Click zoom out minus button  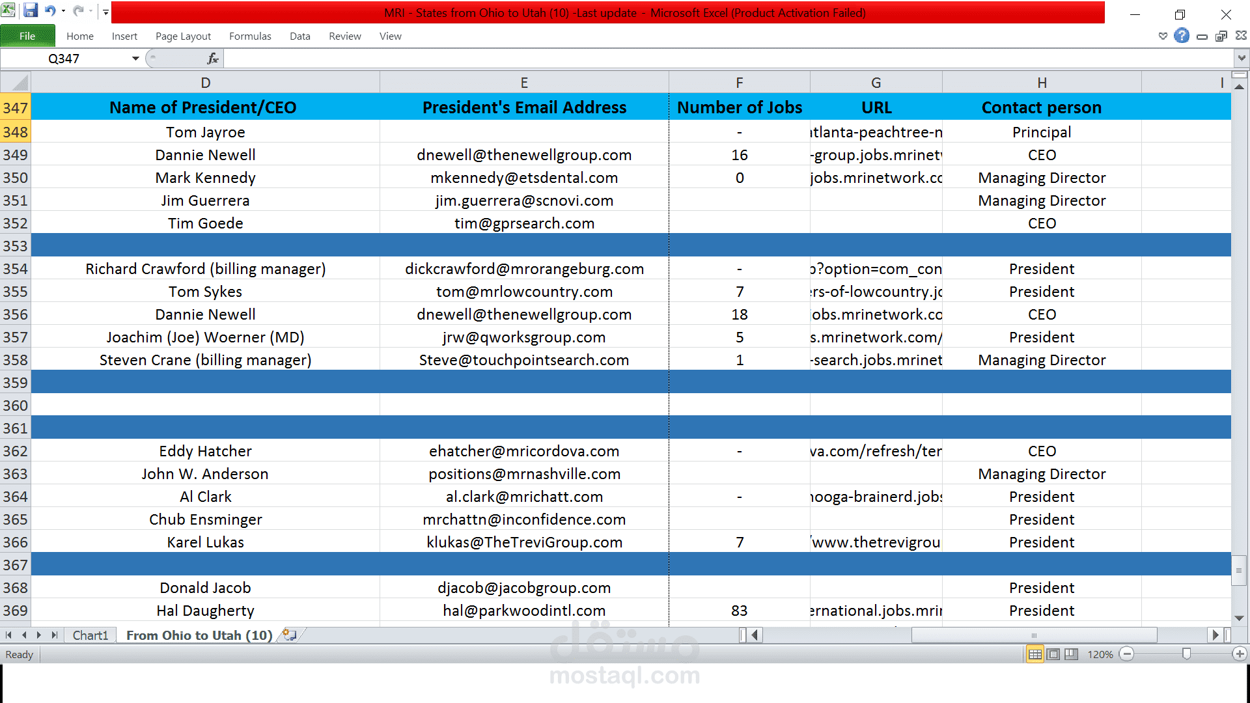(x=1128, y=654)
